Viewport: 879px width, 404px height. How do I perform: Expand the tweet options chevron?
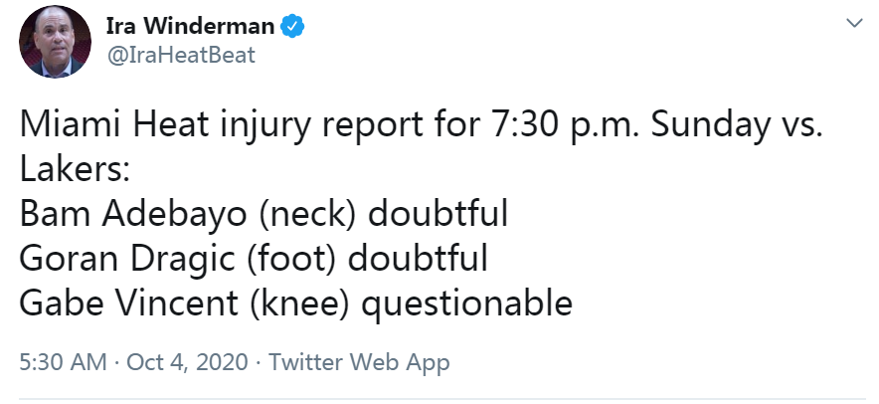[854, 24]
